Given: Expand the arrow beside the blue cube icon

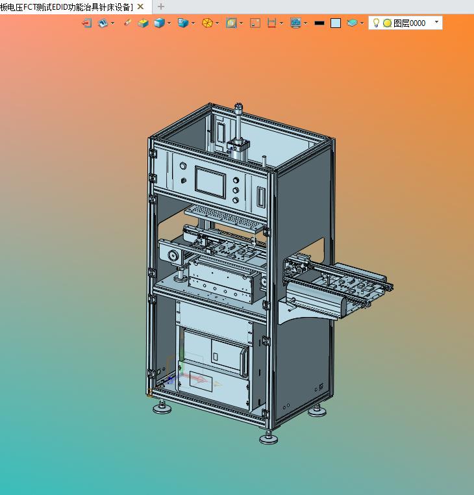Looking at the screenshot, I should pos(169,23).
